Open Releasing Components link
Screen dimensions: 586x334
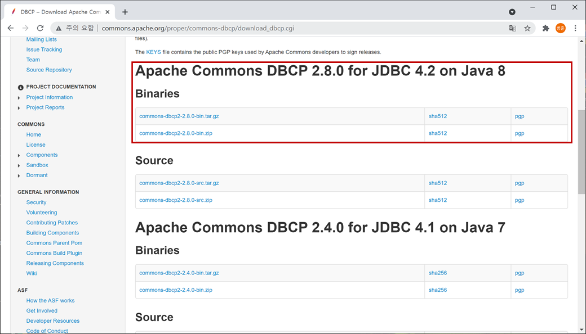click(x=55, y=263)
